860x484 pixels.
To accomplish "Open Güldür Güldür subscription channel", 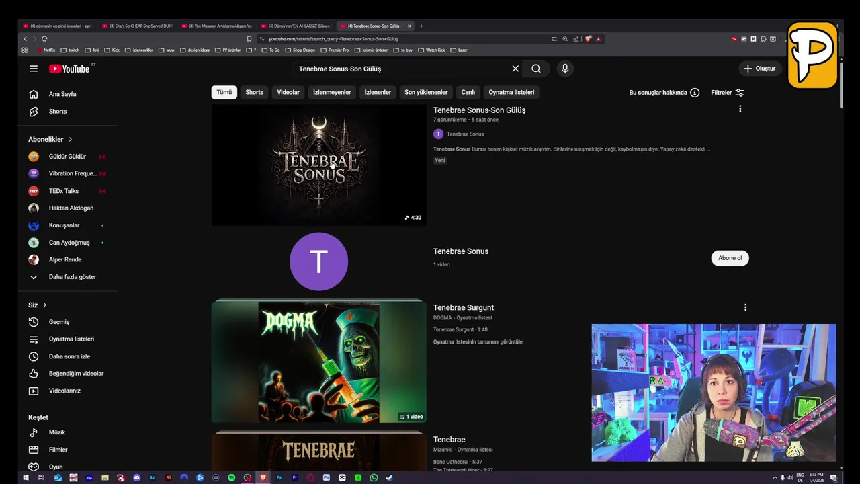I will click(67, 157).
